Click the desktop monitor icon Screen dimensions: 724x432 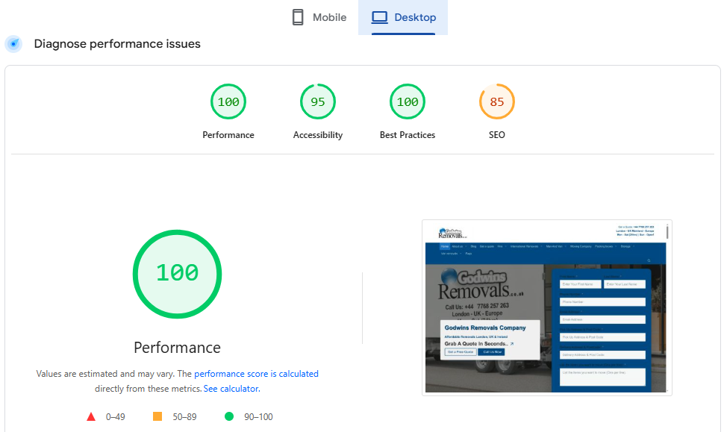(x=381, y=16)
